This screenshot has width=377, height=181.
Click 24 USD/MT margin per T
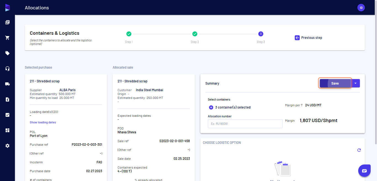coord(313,105)
